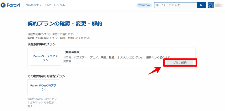This screenshot has width=225, height=111.
Task: Click the 契約プランの確認・変更・解約 heading
Action: pos(65,24)
